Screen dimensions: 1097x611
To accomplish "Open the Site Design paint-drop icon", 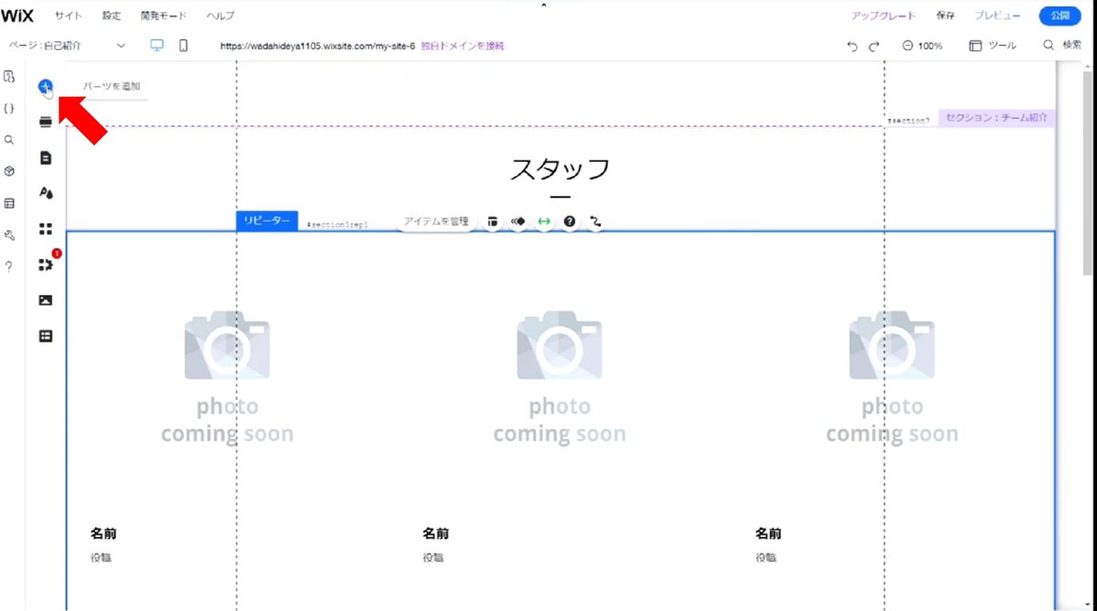I will (45, 193).
